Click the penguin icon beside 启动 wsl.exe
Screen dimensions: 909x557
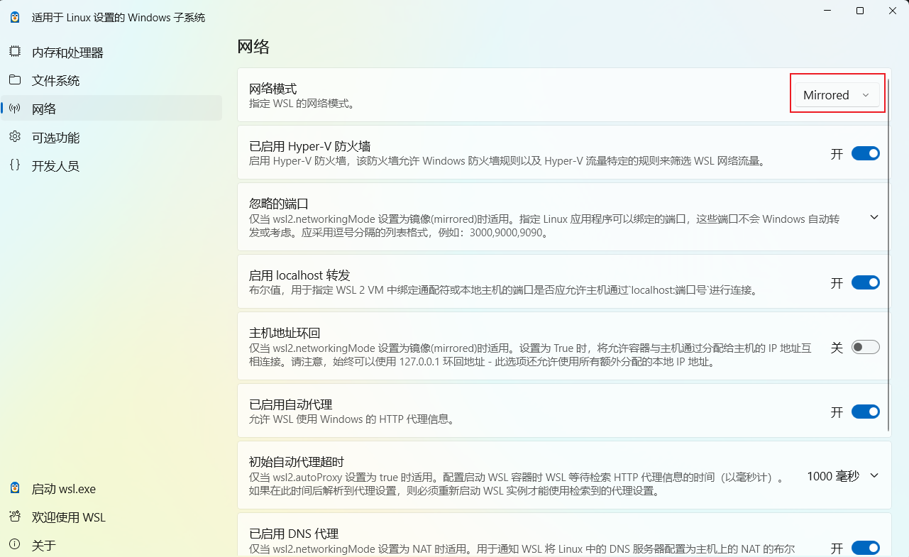(x=15, y=488)
